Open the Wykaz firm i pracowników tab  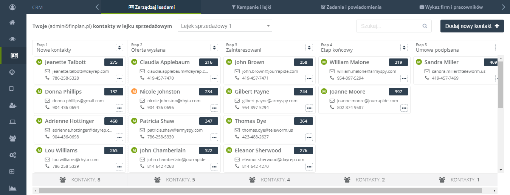(x=451, y=7)
